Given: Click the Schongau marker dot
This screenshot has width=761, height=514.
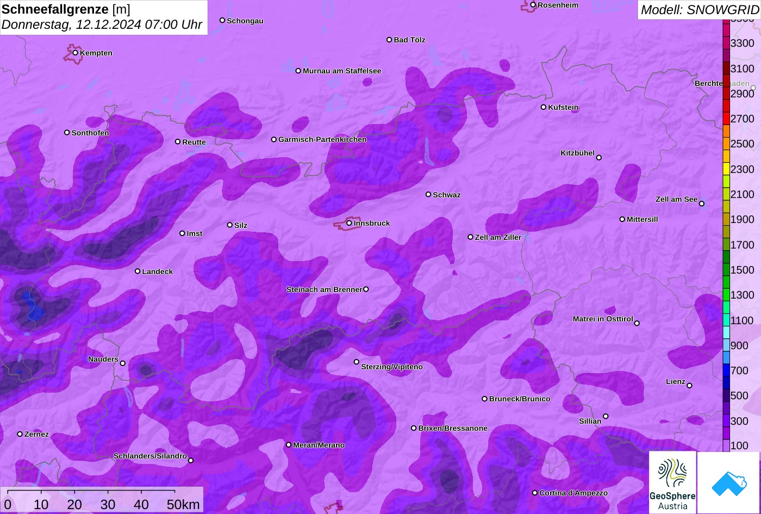Looking at the screenshot, I should (x=222, y=20).
